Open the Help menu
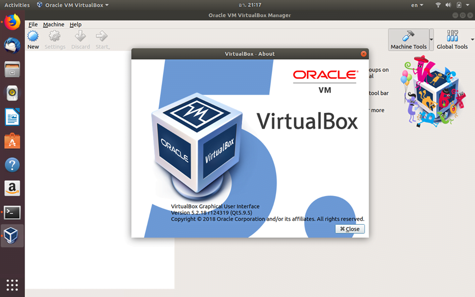This screenshot has width=475, height=297. (x=75, y=25)
